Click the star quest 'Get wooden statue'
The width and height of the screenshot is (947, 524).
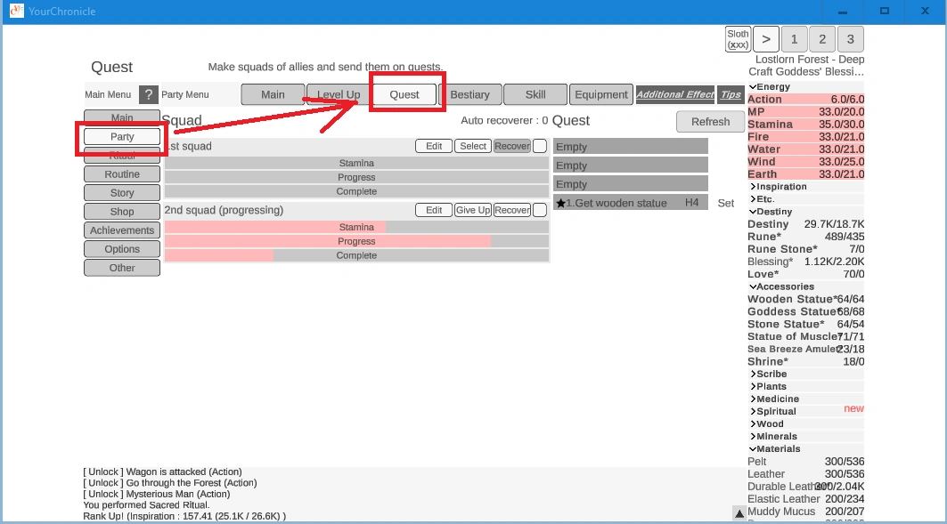pos(631,203)
